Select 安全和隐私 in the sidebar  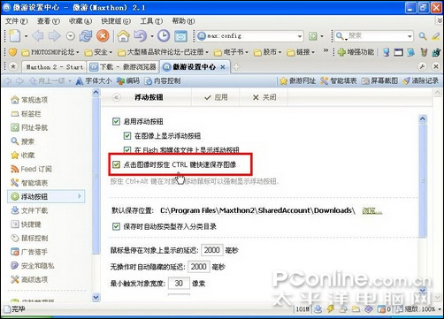pyautogui.click(x=33, y=266)
